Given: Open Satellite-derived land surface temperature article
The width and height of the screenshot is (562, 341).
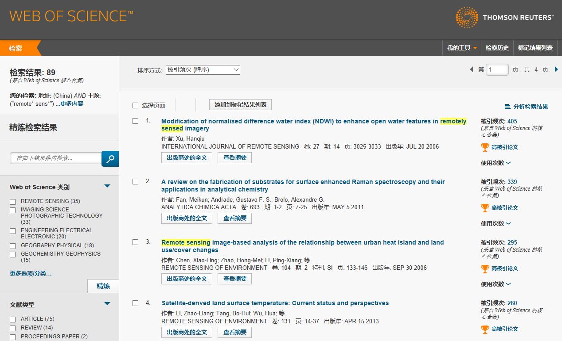Looking at the screenshot, I should [x=275, y=303].
